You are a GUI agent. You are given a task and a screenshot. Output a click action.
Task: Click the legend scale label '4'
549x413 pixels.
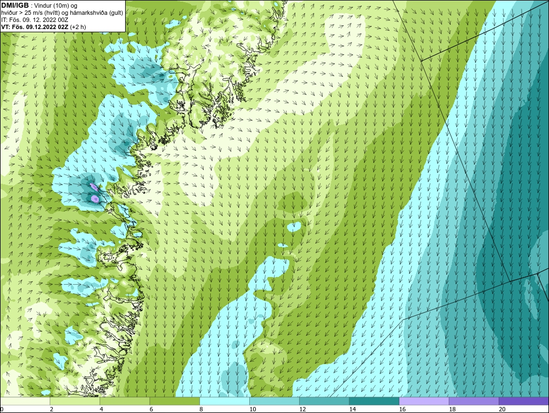[x=102, y=409]
